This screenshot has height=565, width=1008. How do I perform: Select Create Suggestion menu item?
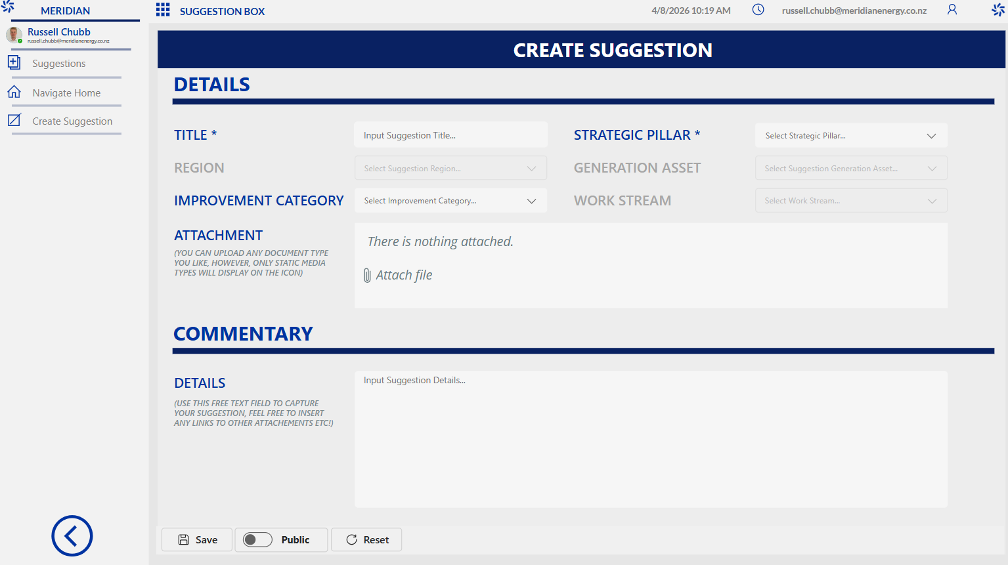72,121
